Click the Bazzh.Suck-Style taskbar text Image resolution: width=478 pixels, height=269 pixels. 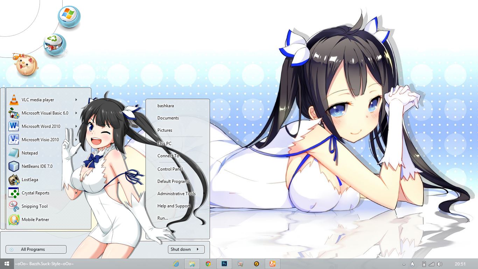[44, 264]
